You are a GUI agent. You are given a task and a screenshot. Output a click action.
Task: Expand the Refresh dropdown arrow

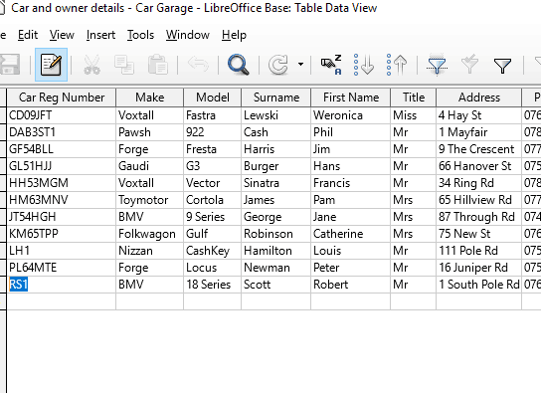point(301,65)
